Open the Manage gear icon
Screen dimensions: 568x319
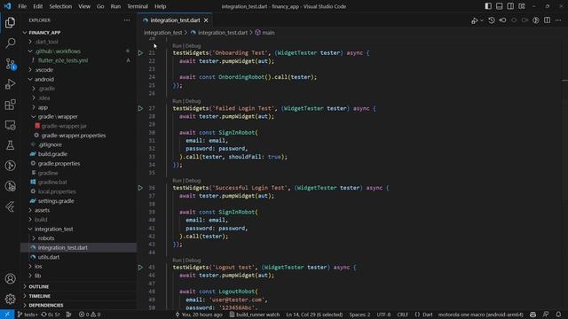click(10, 299)
